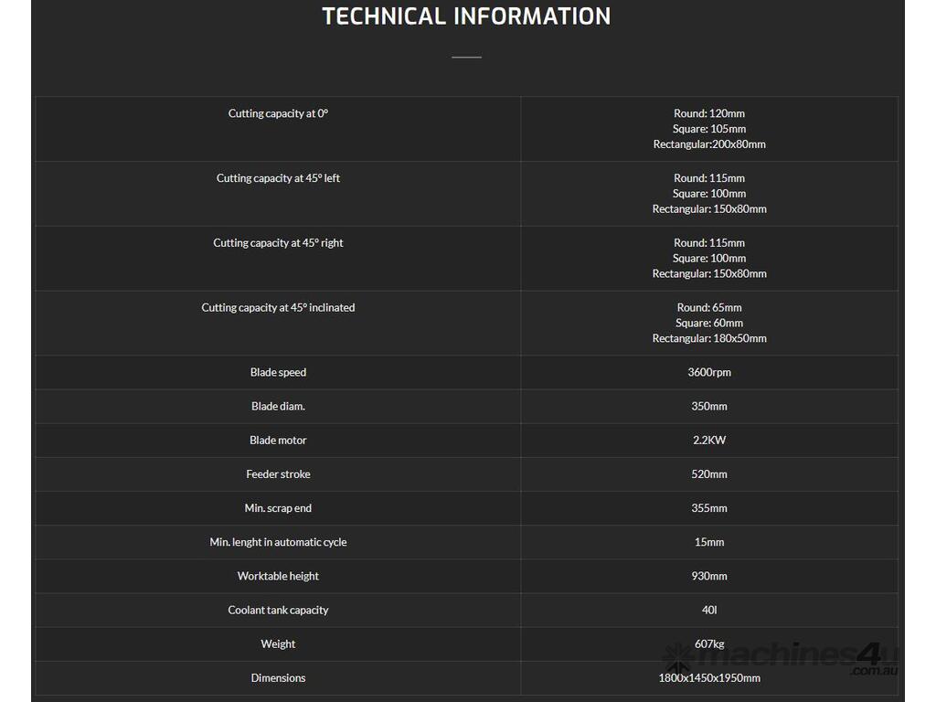This screenshot has width=936, height=702.
Task: Click the 520mm feeder stroke value
Action: [x=709, y=474]
